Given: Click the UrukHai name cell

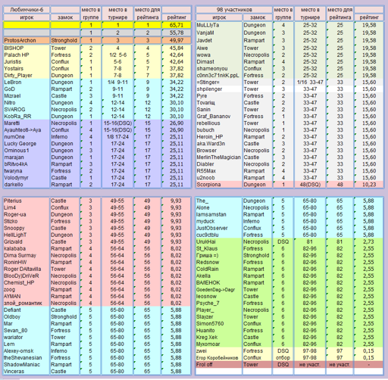Looking at the screenshot, I should pos(219,241).
